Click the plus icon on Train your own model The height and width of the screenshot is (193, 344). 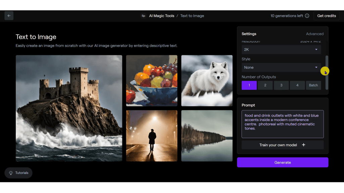pyautogui.click(x=303, y=145)
